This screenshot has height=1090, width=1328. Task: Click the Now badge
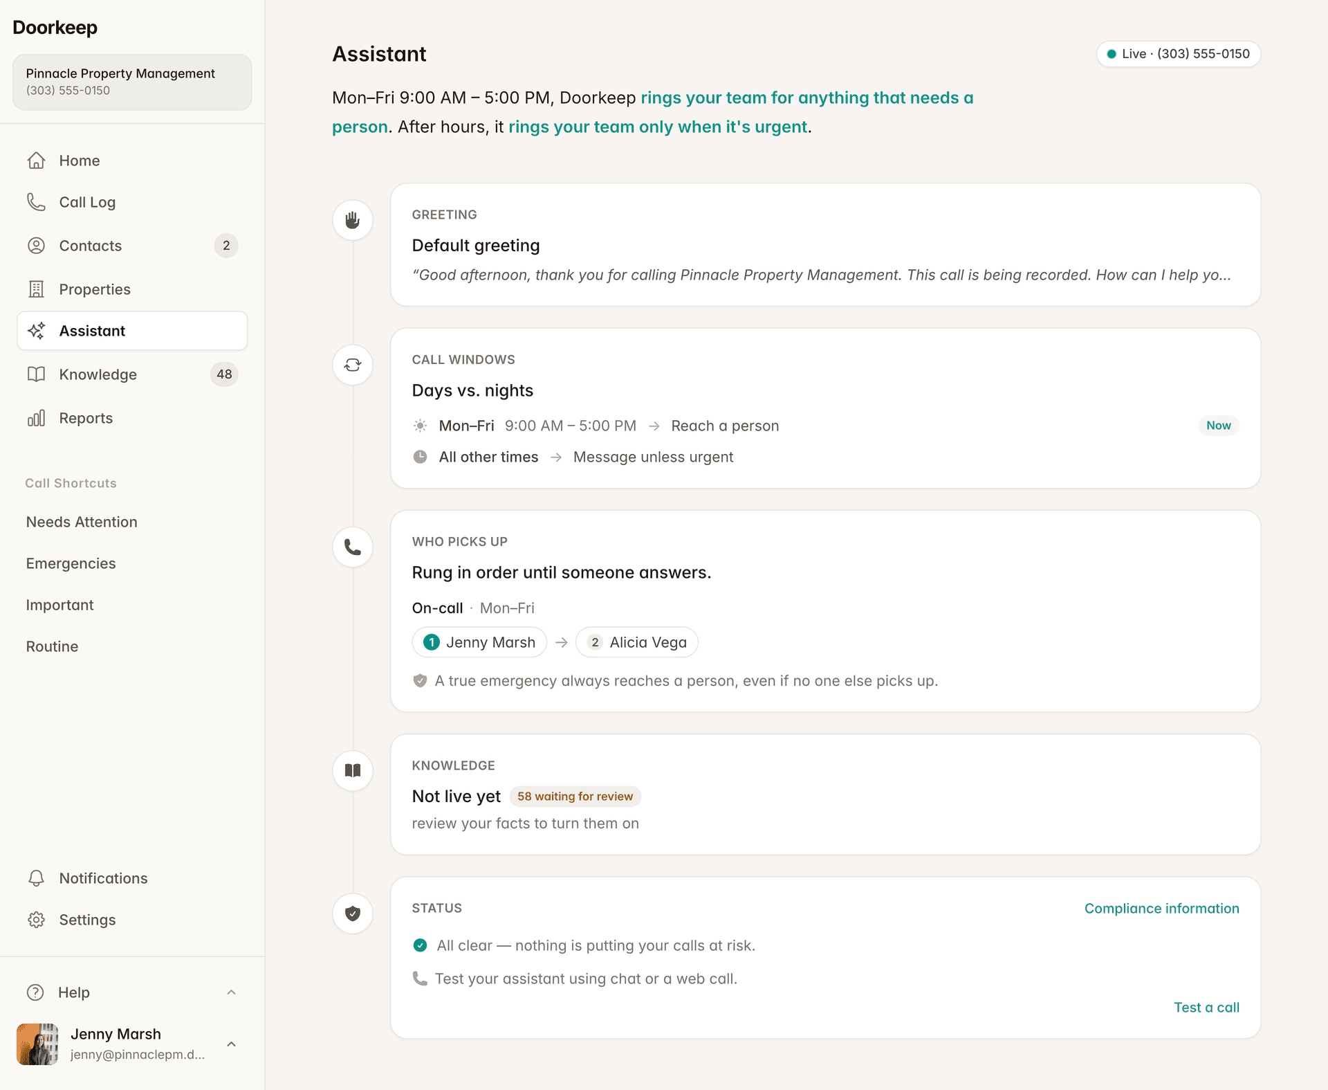click(1218, 426)
